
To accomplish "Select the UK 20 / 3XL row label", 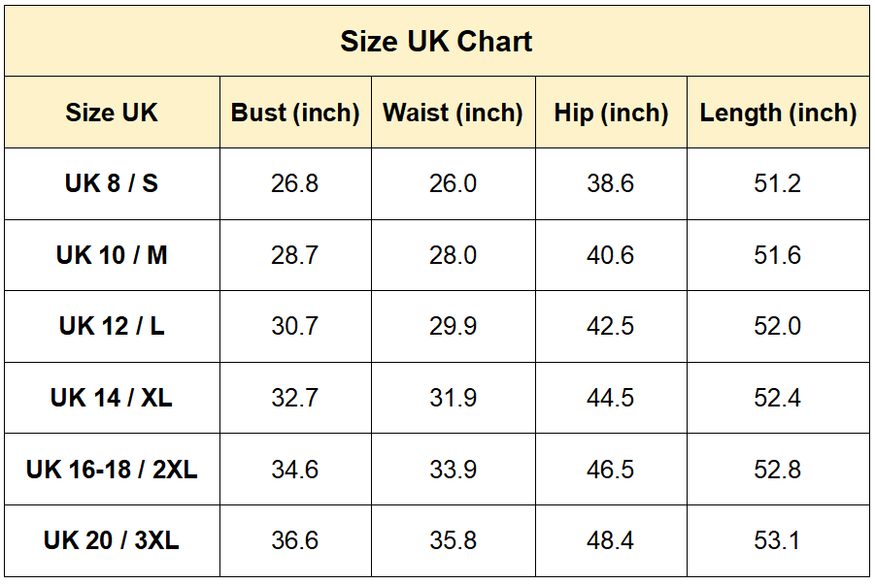I will pyautogui.click(x=112, y=540).
